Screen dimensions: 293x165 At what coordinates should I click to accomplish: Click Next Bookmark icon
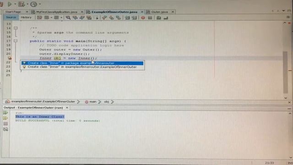111,17
